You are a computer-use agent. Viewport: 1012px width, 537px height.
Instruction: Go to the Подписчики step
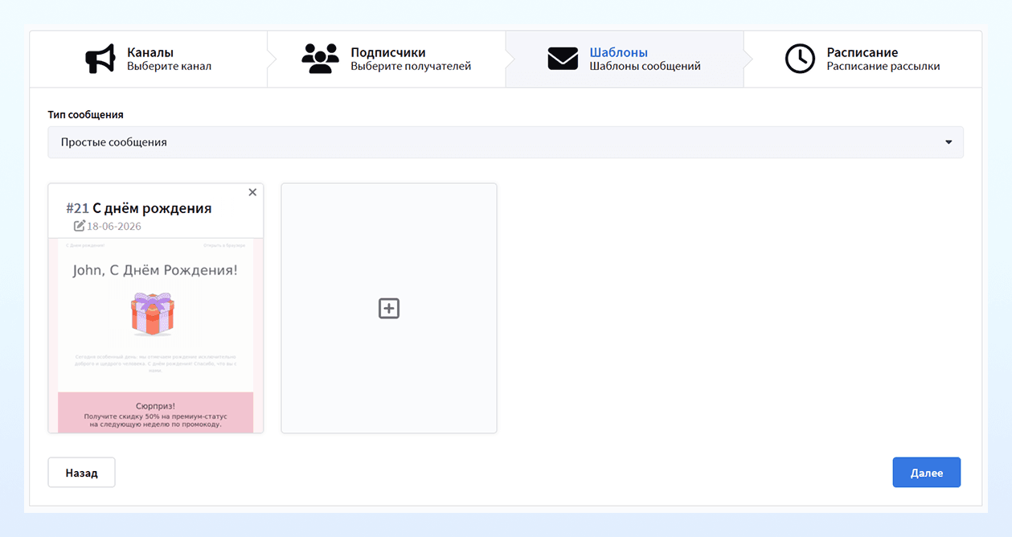coord(387,59)
